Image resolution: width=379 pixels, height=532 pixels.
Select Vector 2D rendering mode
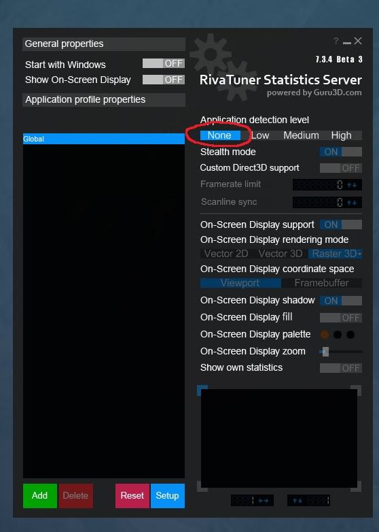(x=226, y=254)
